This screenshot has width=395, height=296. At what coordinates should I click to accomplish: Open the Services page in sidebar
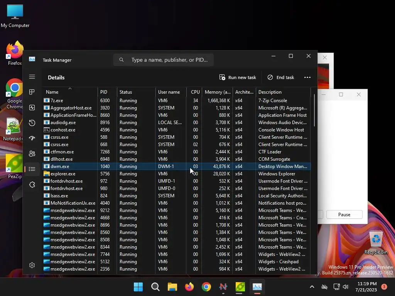click(x=32, y=185)
